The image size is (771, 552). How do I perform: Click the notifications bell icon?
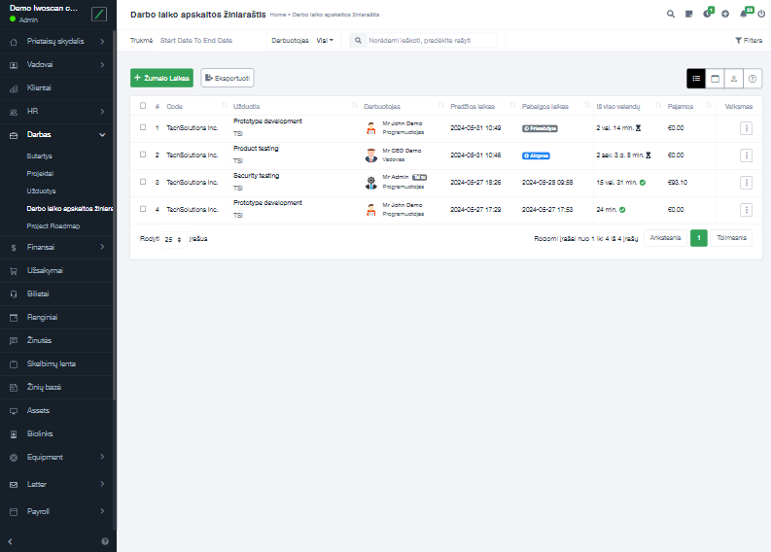[x=744, y=15]
